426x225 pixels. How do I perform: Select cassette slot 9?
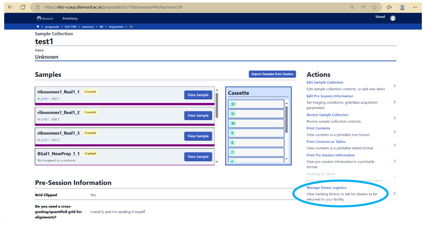(x=256, y=133)
